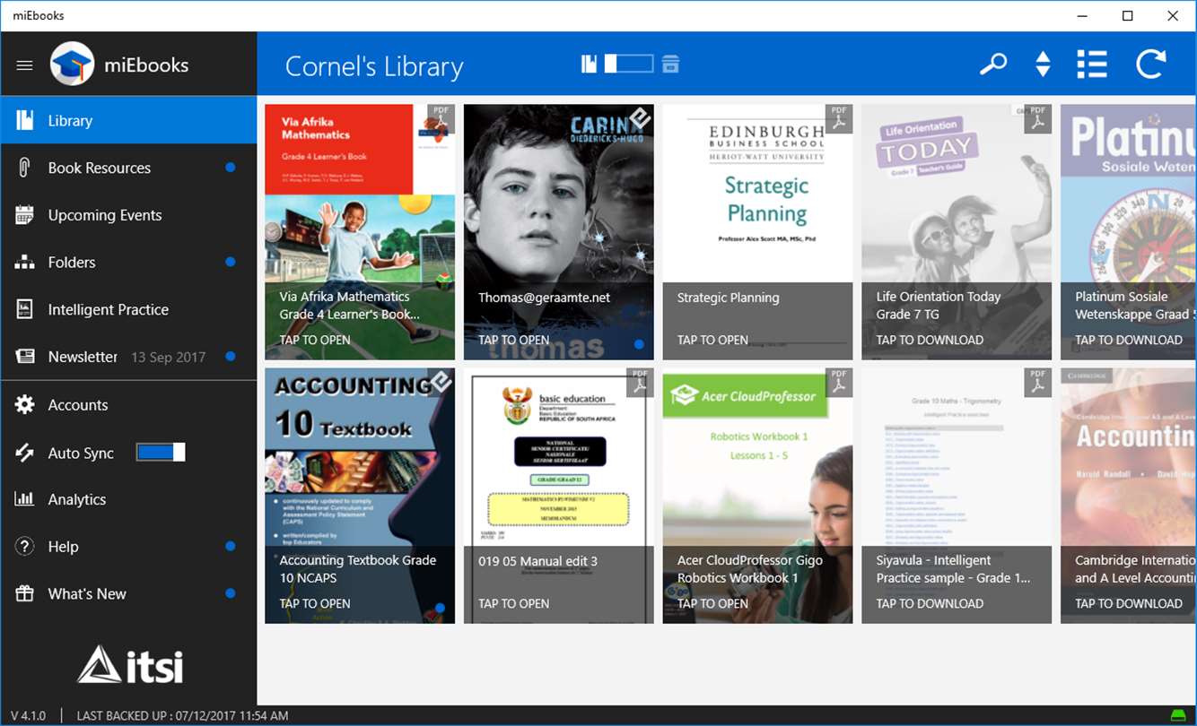Open Upcoming Events calendar icon
The height and width of the screenshot is (726, 1197).
click(24, 215)
